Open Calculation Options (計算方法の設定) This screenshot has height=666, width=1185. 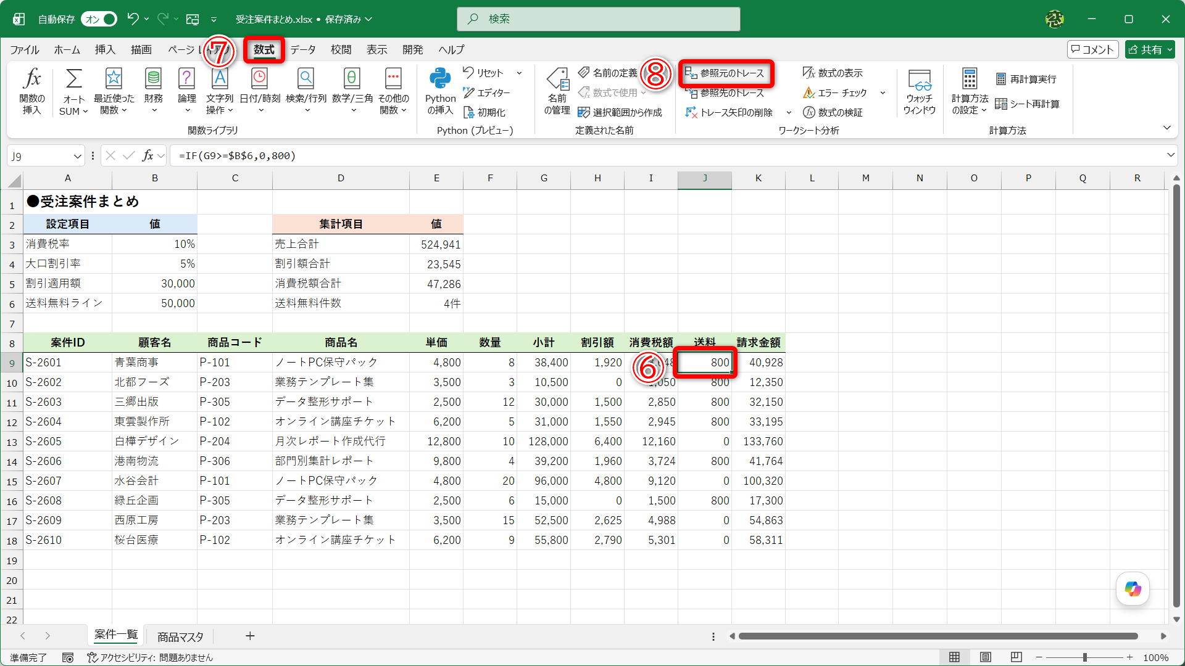pyautogui.click(x=970, y=91)
